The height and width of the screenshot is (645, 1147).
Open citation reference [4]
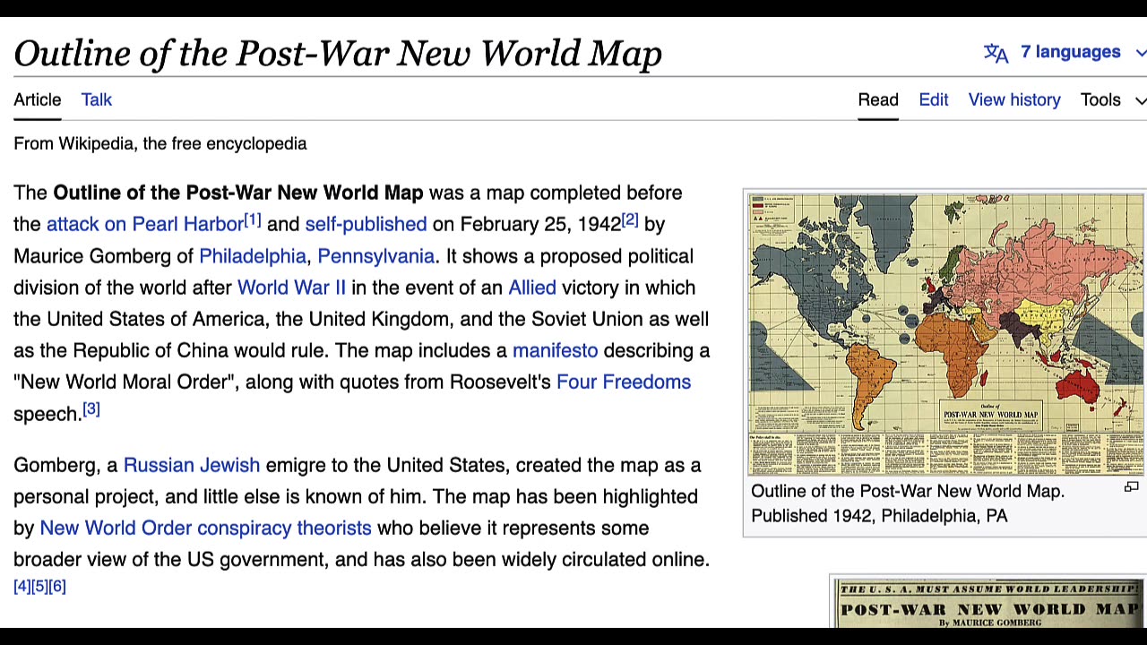pyautogui.click(x=22, y=586)
